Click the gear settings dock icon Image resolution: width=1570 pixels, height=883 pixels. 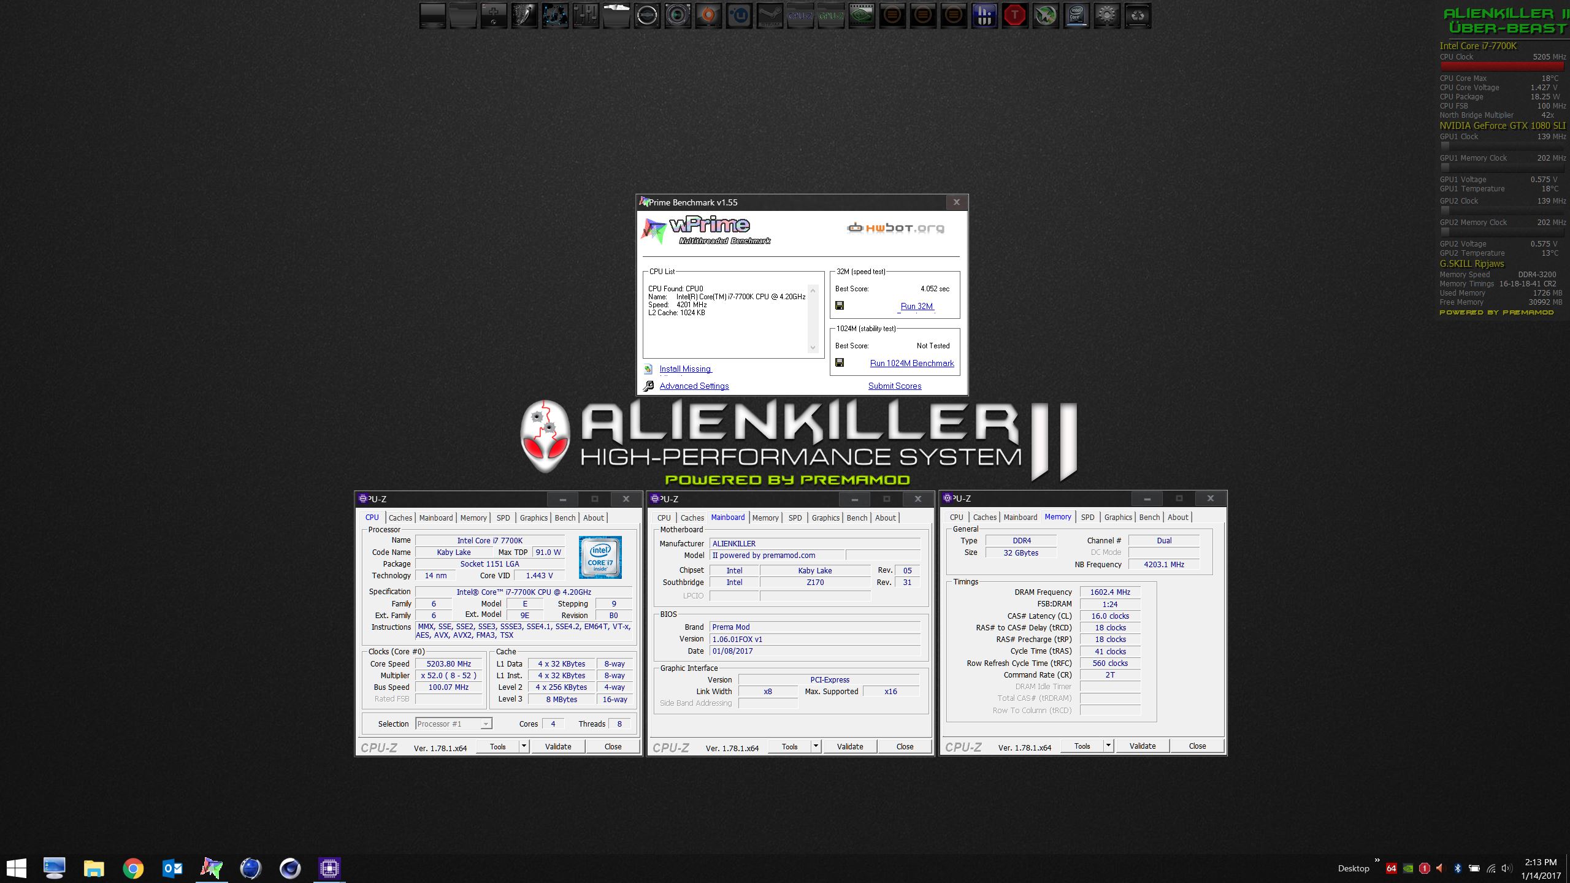[x=1107, y=16]
